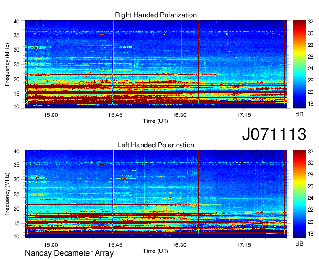Click the '32' label on the Left Handed colorbar
This screenshot has height=259, width=319.
tap(311, 152)
